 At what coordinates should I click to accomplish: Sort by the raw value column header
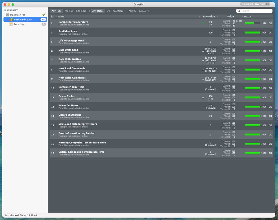point(209,16)
